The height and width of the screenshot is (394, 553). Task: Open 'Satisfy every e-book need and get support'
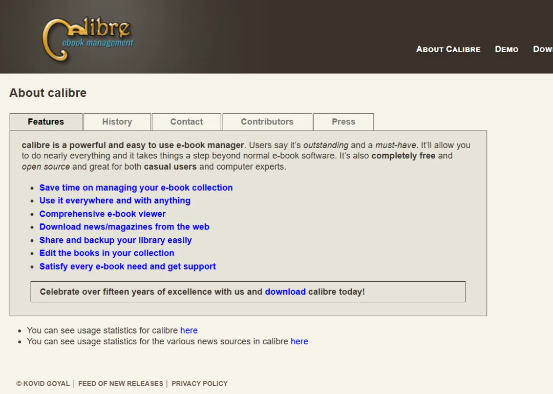(x=127, y=266)
